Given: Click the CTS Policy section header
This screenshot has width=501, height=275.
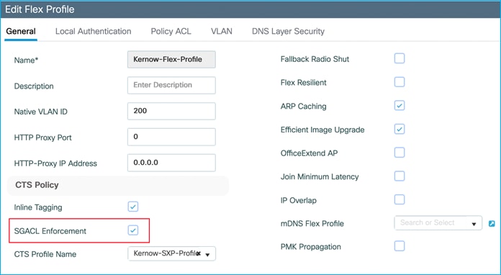Looking at the screenshot, I should pyautogui.click(x=37, y=185).
